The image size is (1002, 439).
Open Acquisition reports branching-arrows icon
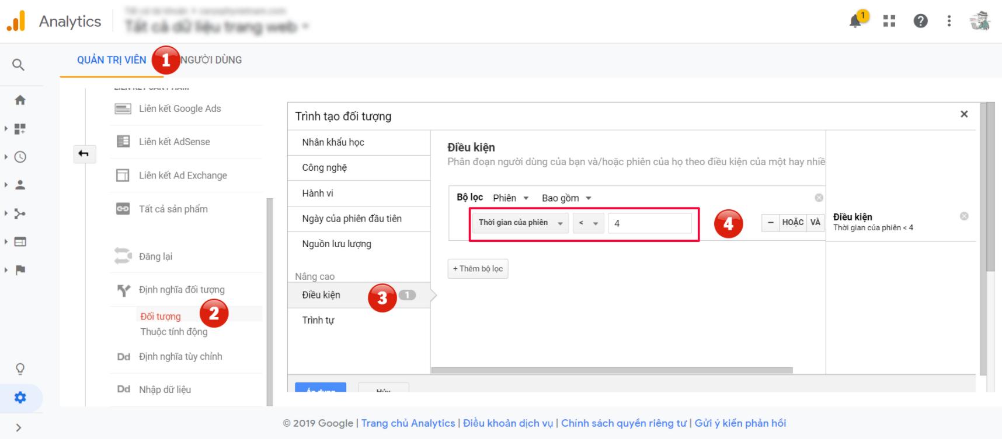click(x=20, y=213)
